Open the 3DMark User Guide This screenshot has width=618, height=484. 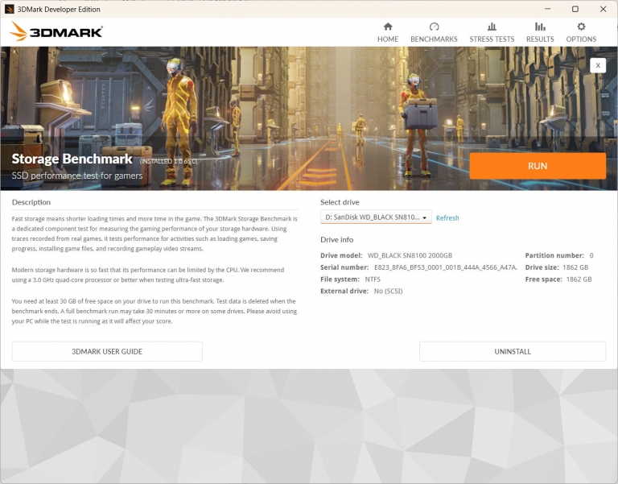click(x=107, y=351)
